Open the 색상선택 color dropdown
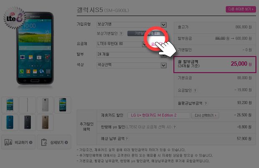This screenshot has height=168, width=259. pos(132,65)
